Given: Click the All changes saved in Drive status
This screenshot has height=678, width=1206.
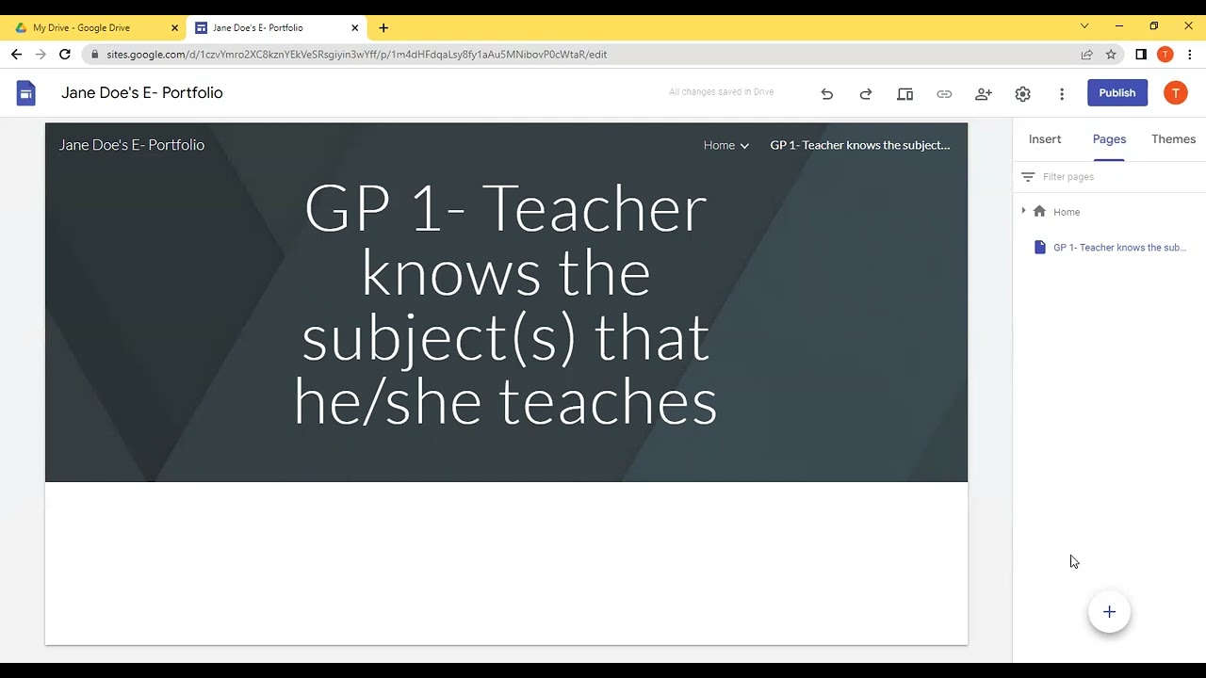Looking at the screenshot, I should [x=722, y=92].
